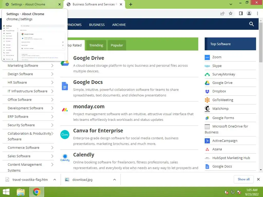Open the Google Docs title link
The width and height of the screenshot is (263, 197).
(88, 82)
